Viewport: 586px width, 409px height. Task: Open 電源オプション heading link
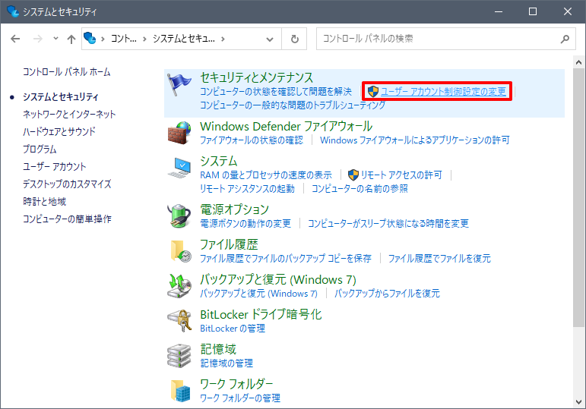coord(234,209)
